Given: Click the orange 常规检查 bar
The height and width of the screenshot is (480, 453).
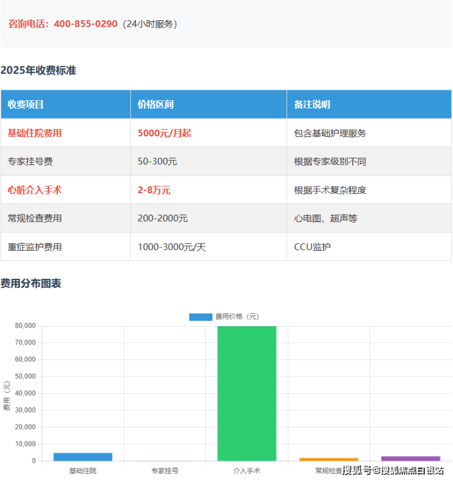Looking at the screenshot, I should 329,459.
